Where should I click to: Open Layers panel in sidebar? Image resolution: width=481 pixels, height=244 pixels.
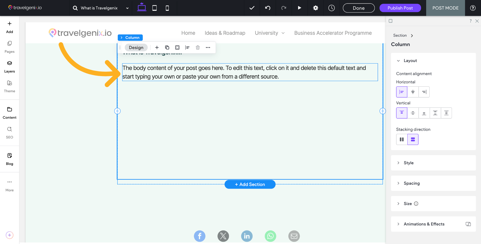coord(10,66)
